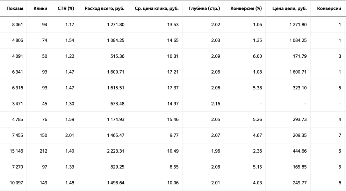Click the CTR (%) column header
The height and width of the screenshot is (191, 346).
click(x=66, y=9)
